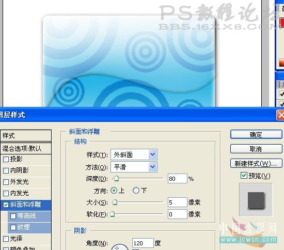Click the 角度 angle input field

[143, 243]
